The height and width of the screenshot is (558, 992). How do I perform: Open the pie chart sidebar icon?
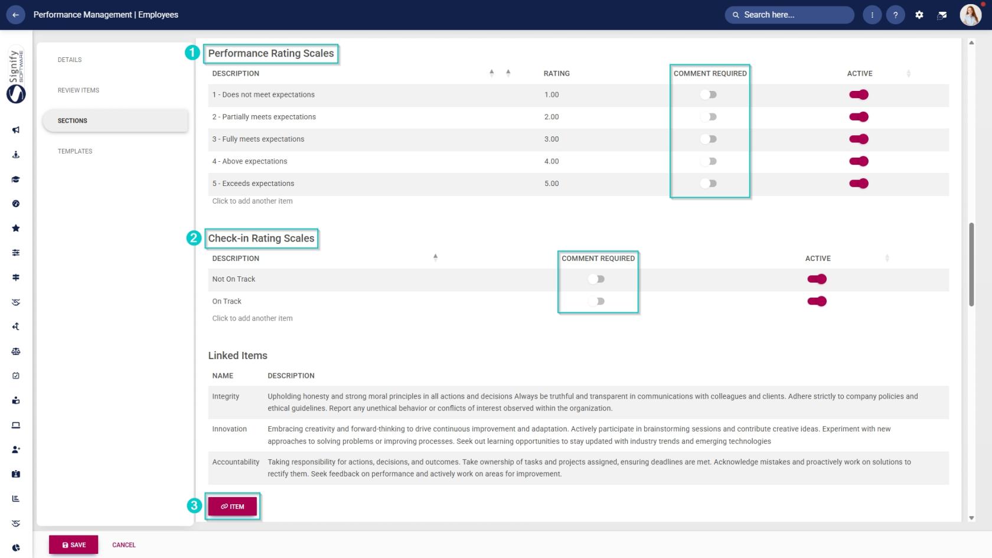[x=16, y=547]
